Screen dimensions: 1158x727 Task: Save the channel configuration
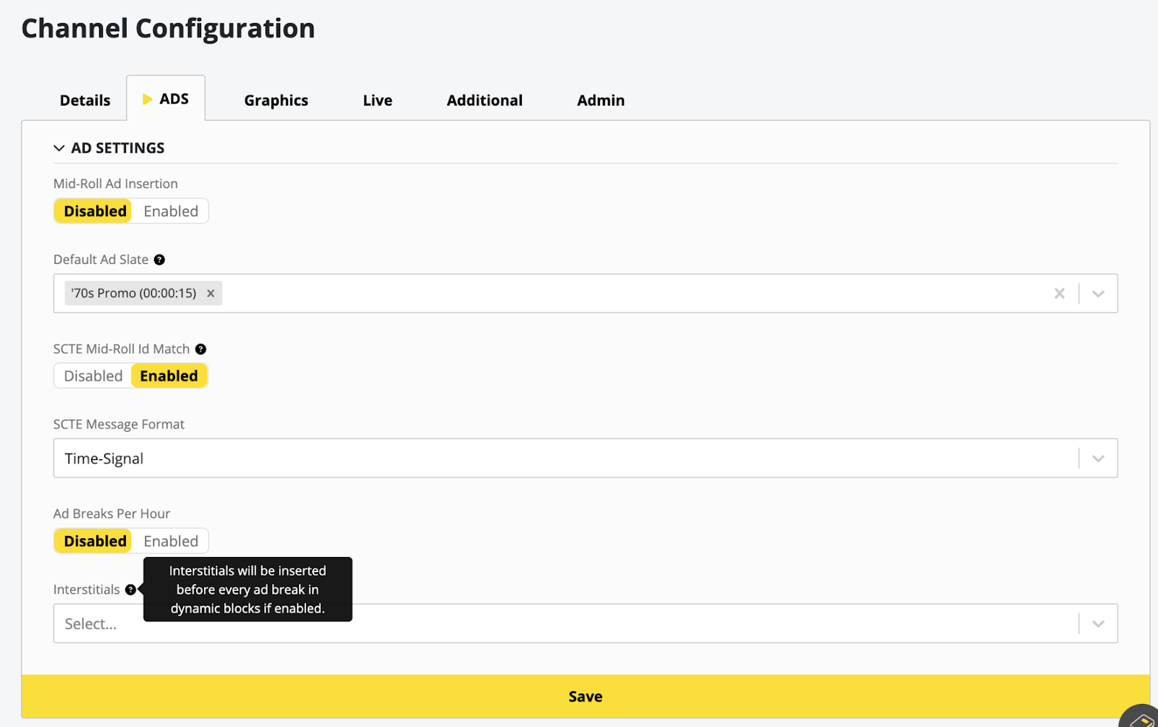pos(586,697)
